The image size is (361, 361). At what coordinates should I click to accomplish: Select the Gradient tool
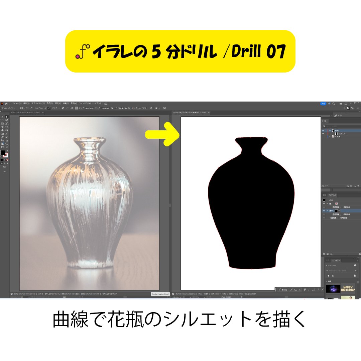pos(3,134)
